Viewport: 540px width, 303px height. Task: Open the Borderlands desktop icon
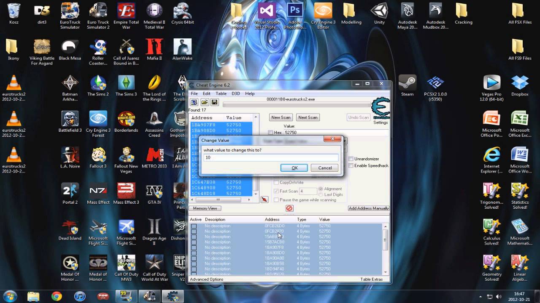tap(126, 122)
